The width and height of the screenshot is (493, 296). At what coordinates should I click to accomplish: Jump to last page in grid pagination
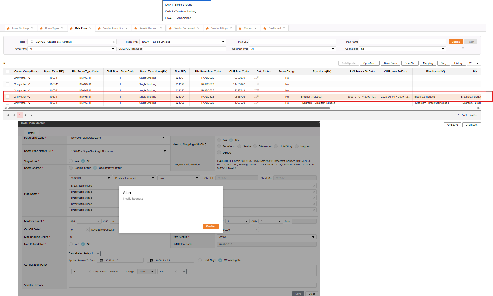pos(32,115)
